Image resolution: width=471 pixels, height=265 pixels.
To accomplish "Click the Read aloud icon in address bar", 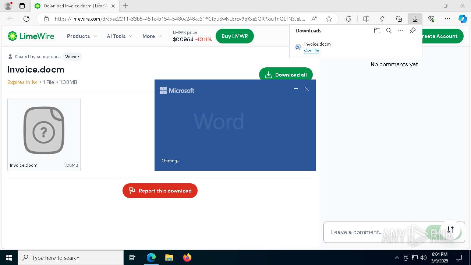I will [314, 19].
